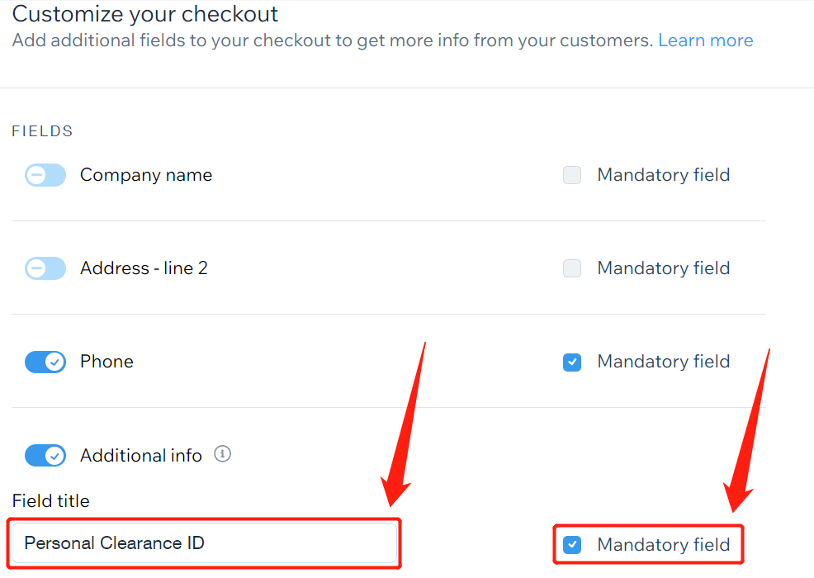Tick the Address line 2 mandatory checkbox
814x578 pixels.
(x=572, y=268)
